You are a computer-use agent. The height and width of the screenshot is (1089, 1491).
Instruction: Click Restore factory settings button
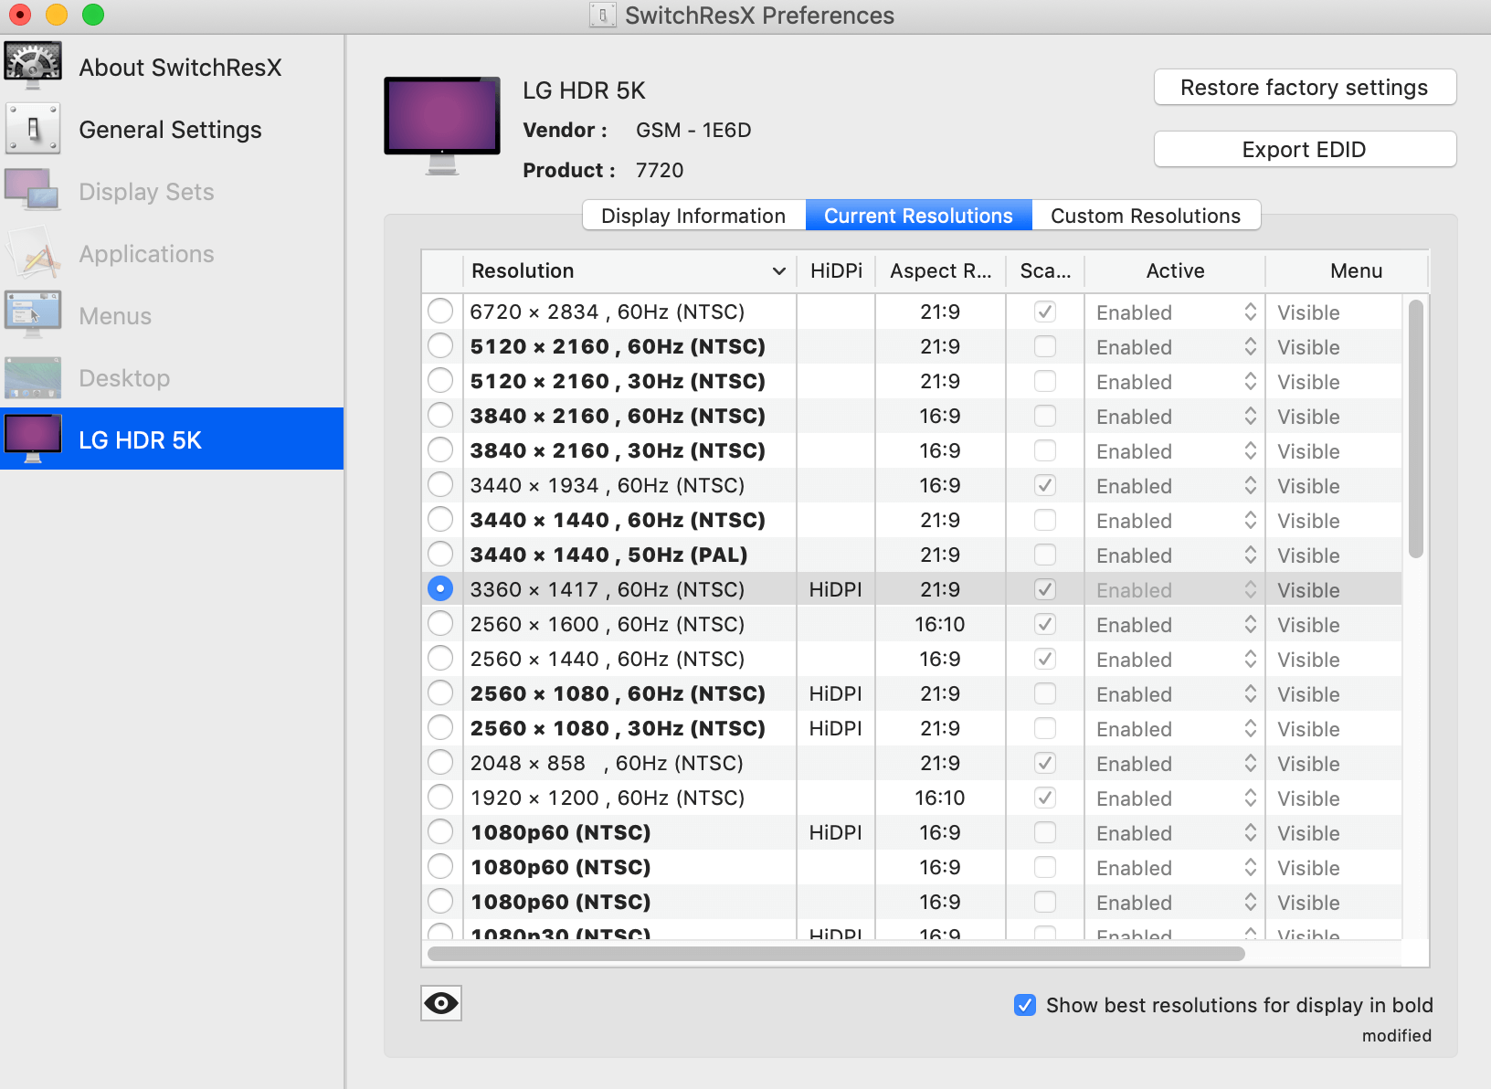tap(1305, 88)
